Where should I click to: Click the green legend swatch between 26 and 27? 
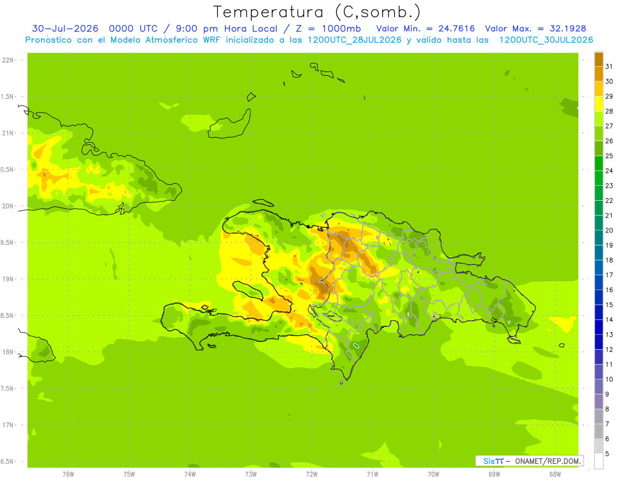599,134
